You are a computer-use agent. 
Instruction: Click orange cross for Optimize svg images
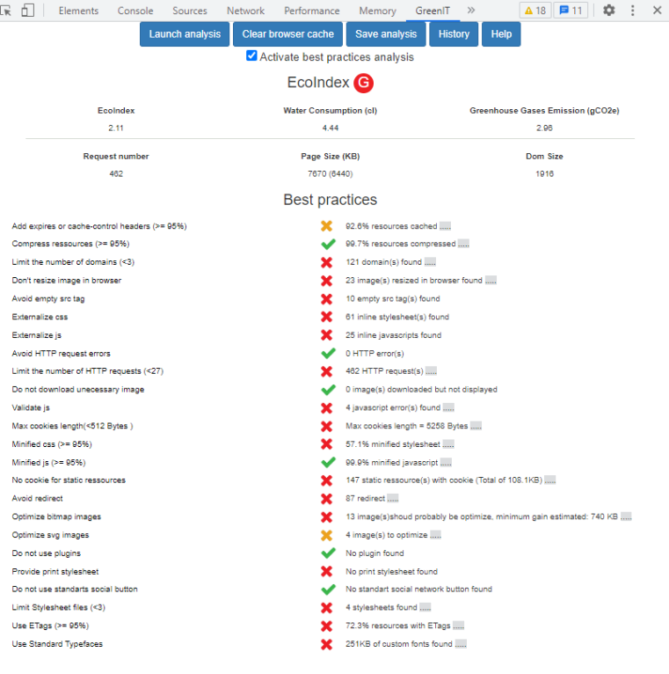pyautogui.click(x=327, y=535)
